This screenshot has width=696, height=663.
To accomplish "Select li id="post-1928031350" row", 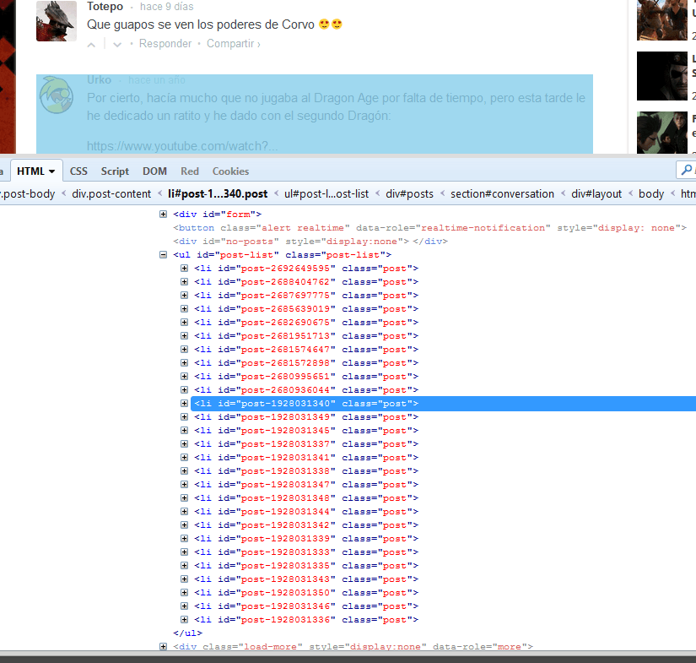I will click(x=306, y=592).
